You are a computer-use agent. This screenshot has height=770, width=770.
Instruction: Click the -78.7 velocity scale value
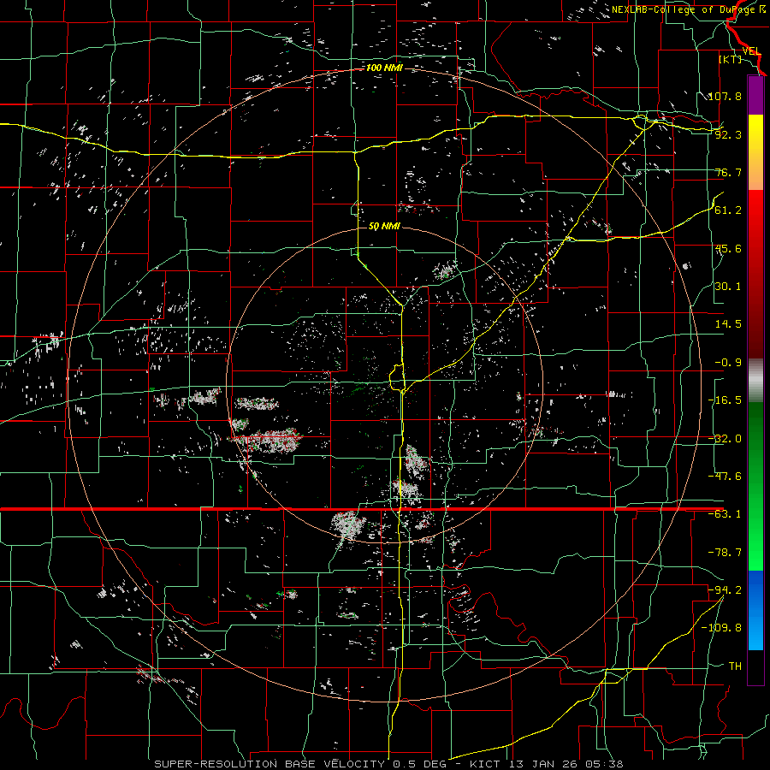click(725, 553)
